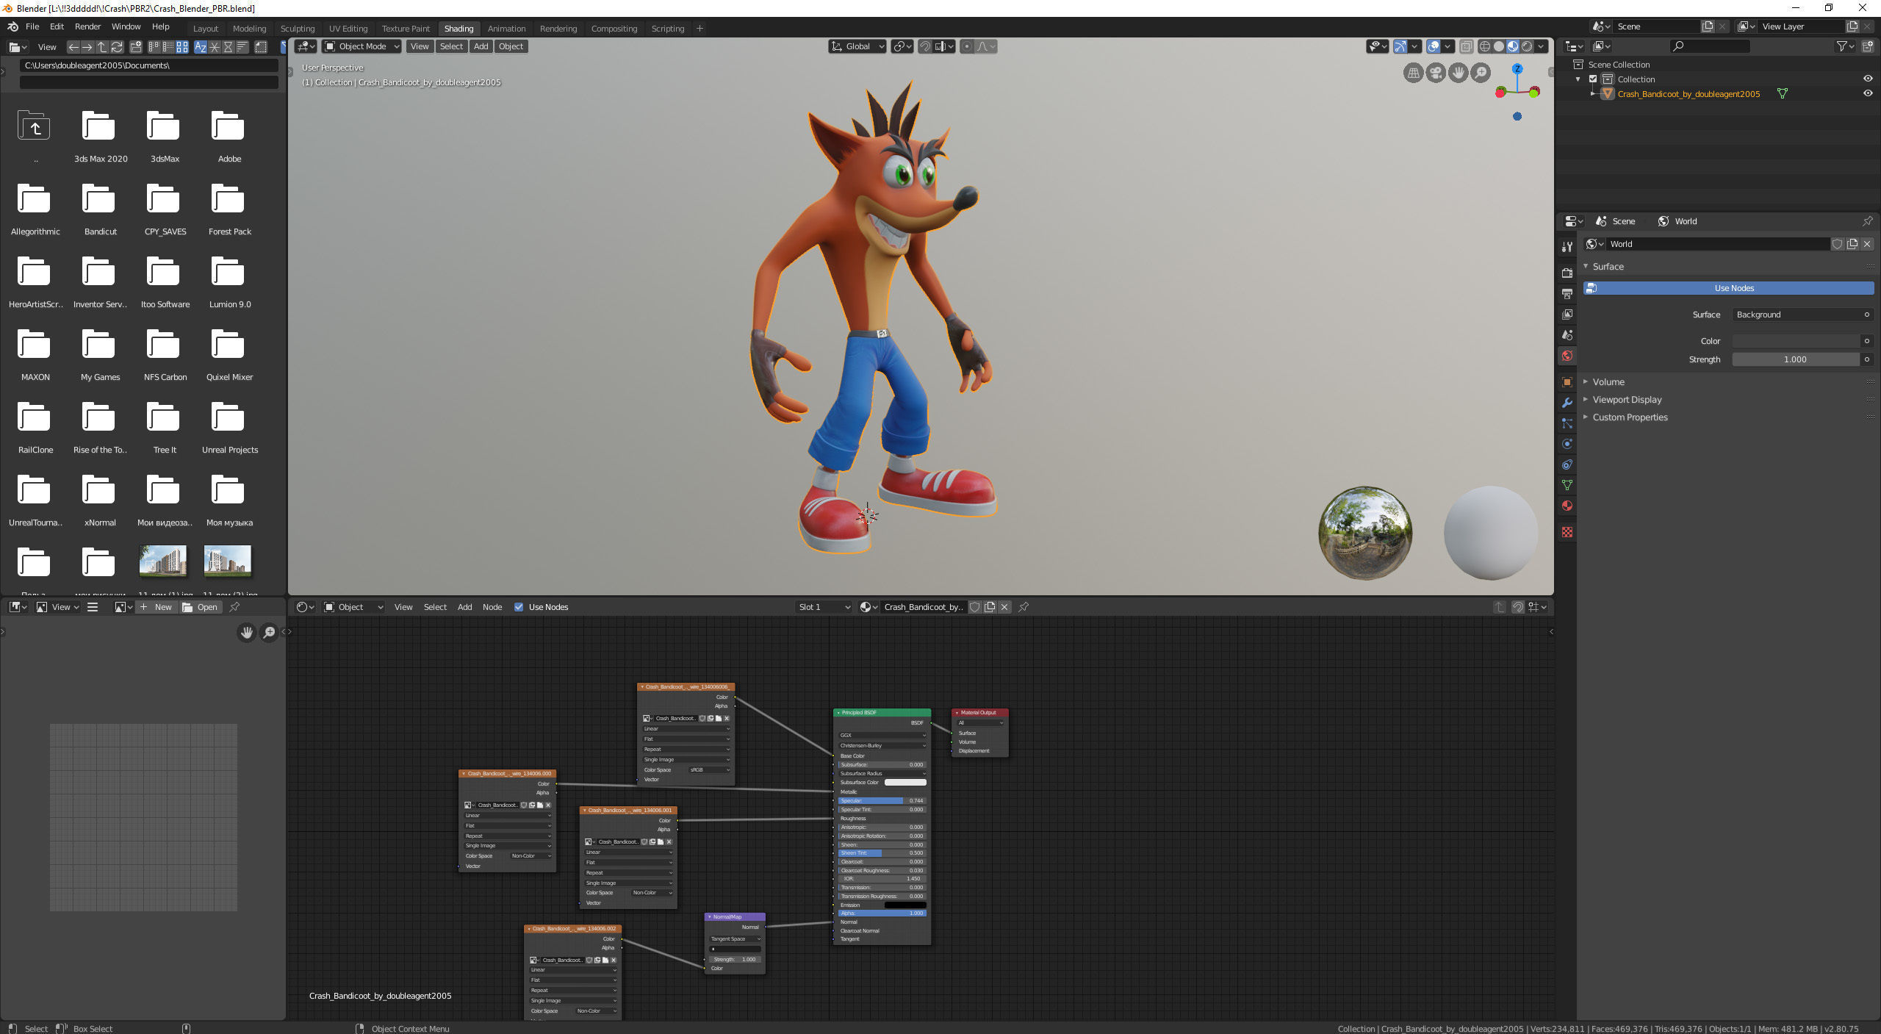Open the Material properties tab
This screenshot has height=1034, width=1881.
[1567, 506]
